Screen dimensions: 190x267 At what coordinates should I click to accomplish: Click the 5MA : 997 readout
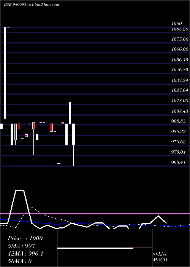click(22, 246)
